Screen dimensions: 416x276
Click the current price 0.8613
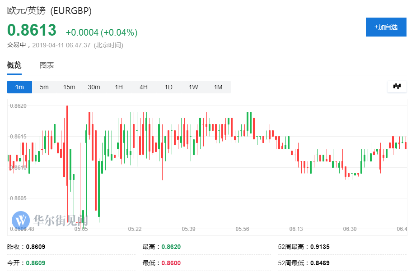[32, 30]
